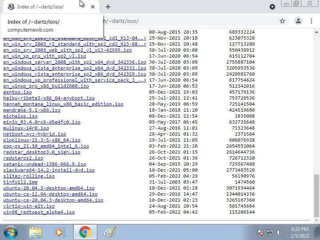Screen dimensions: 320x240
Task: Close the Index of /~dartz/isos/ tab
Action: point(93,7)
